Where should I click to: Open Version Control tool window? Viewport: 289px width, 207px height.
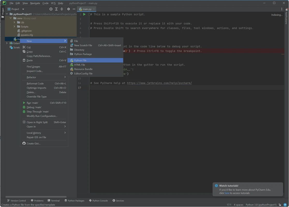point(17,201)
